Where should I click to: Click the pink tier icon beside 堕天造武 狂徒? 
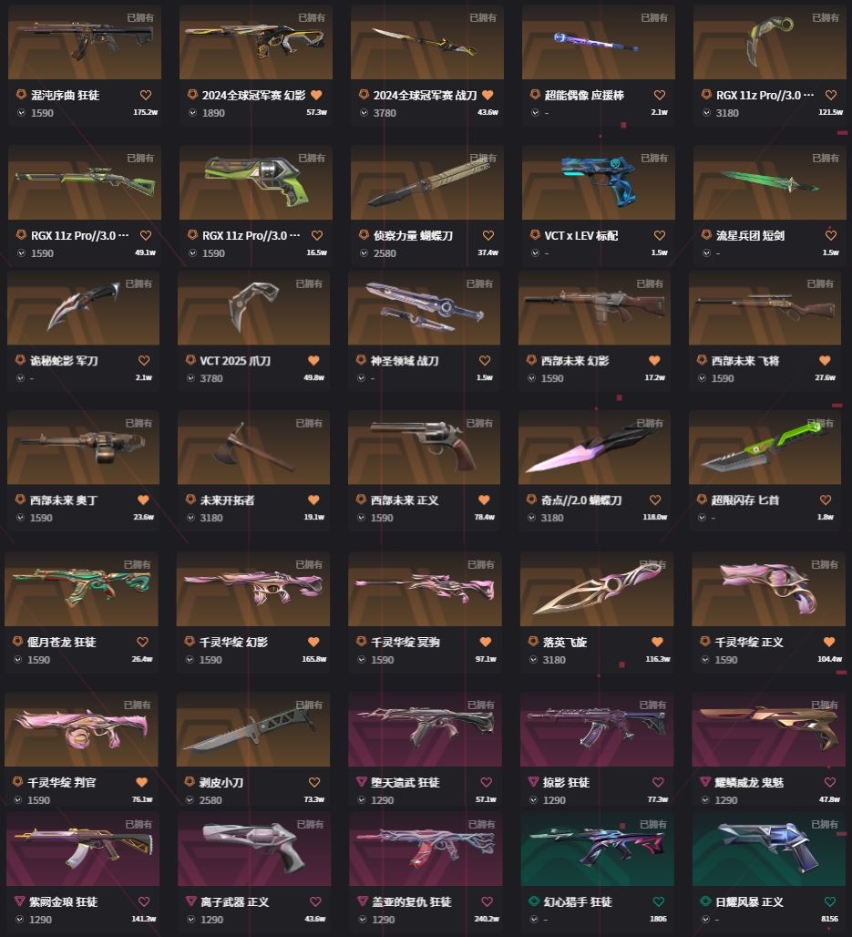[361, 782]
